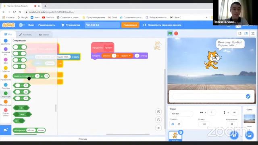Click the browser back arrow
Image resolution: width=258 pixels, height=145 pixels.
[4, 12]
